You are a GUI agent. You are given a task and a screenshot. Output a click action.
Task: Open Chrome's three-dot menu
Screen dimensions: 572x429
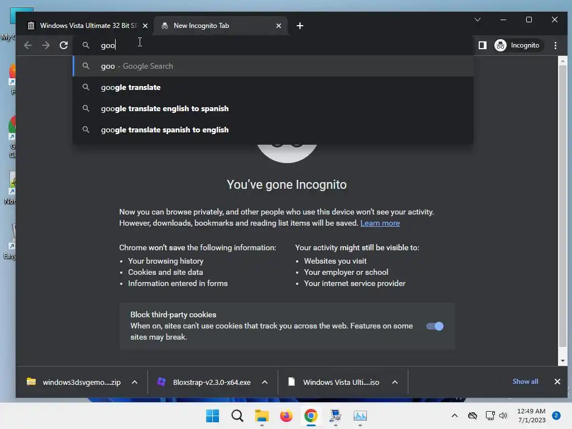coord(555,45)
